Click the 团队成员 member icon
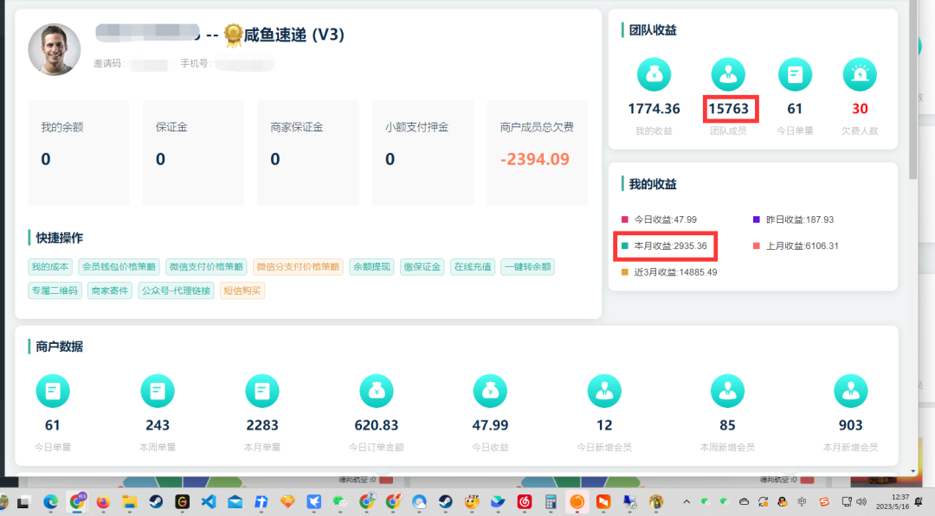The image size is (935, 516). pyautogui.click(x=728, y=74)
